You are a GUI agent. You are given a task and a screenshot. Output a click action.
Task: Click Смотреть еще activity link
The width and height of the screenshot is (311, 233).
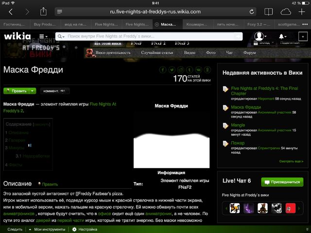pos(291,161)
